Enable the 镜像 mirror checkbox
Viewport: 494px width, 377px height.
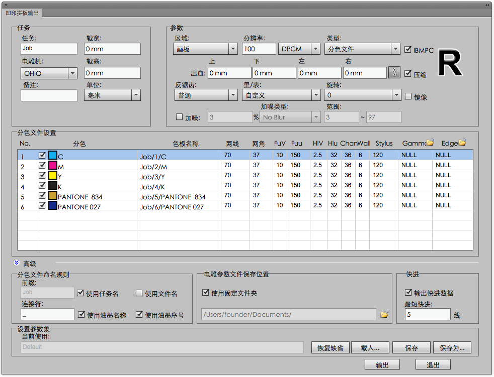click(408, 96)
